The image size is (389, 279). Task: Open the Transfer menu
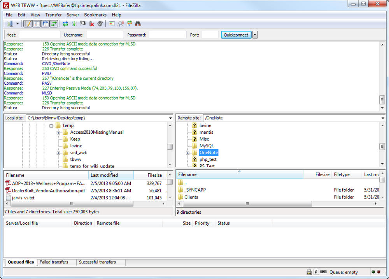(53, 15)
